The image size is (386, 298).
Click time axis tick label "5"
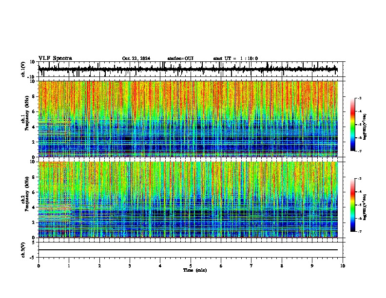coord(191,266)
